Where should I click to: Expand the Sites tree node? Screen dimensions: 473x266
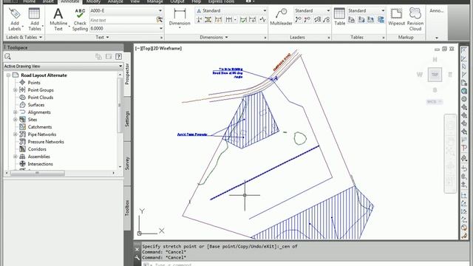(x=15, y=120)
